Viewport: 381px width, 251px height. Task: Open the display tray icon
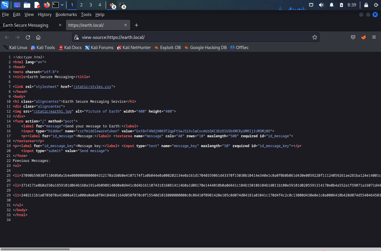(311, 5)
